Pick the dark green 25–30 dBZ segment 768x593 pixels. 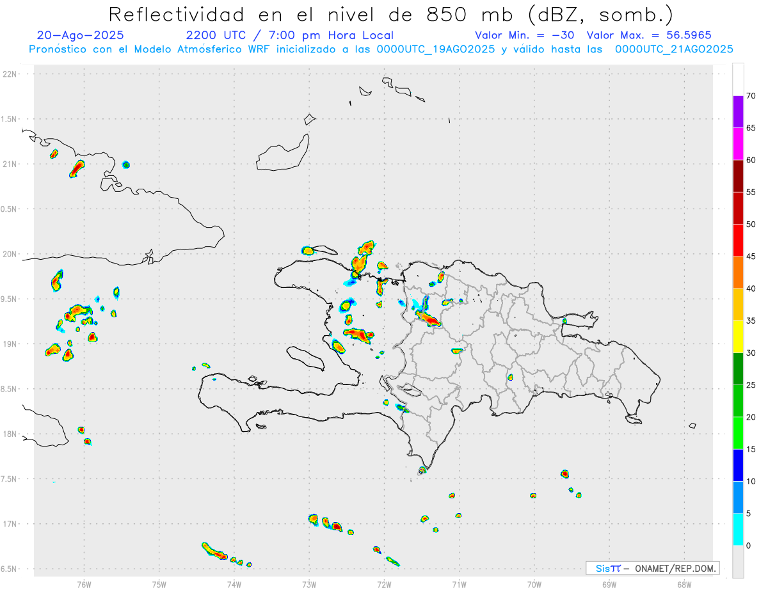(738, 369)
